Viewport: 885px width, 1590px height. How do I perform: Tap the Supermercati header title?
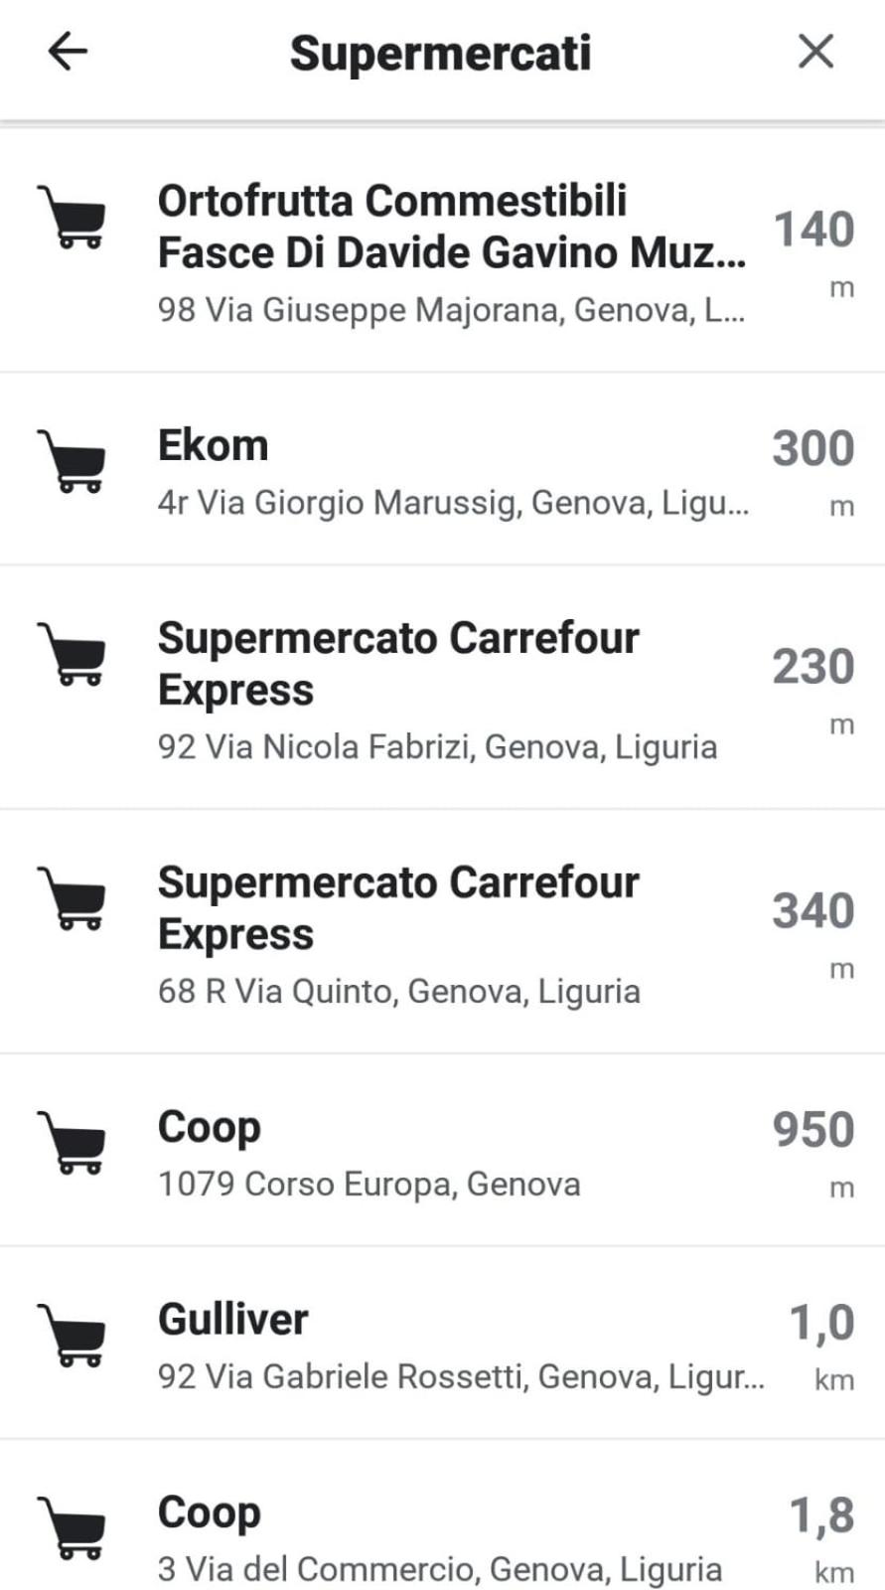[x=440, y=54]
